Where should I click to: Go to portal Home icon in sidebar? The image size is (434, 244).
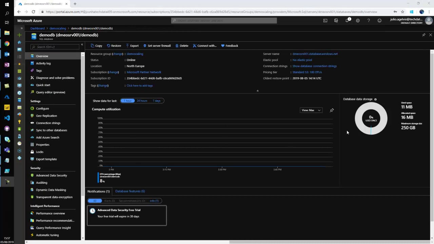[x=19, y=42]
